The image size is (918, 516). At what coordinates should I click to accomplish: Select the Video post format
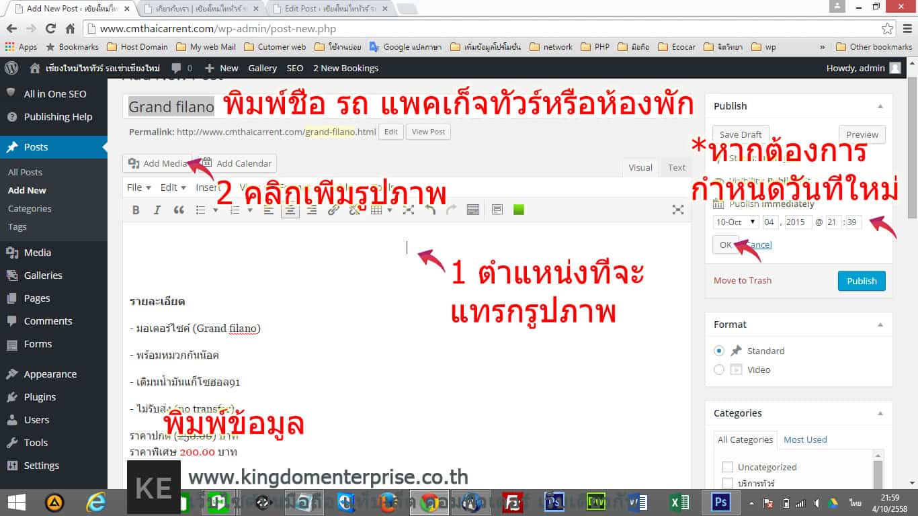click(719, 370)
